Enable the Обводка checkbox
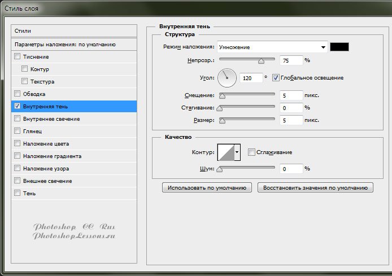Image resolution: width=392 pixels, height=276 pixels. point(17,94)
